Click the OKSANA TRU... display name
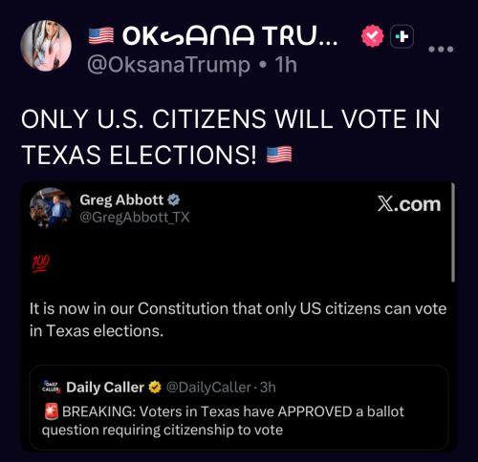Image resolution: width=478 pixels, height=462 pixels. click(229, 35)
